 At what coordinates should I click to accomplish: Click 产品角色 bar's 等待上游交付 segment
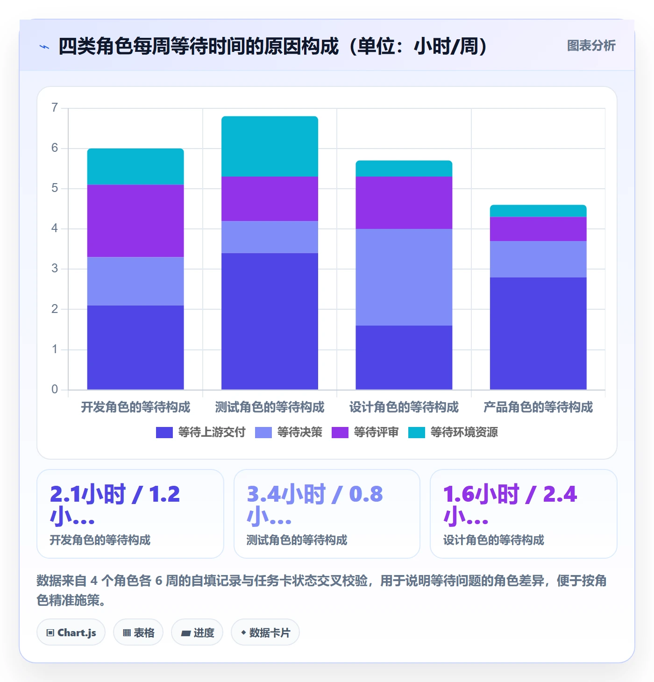point(538,334)
